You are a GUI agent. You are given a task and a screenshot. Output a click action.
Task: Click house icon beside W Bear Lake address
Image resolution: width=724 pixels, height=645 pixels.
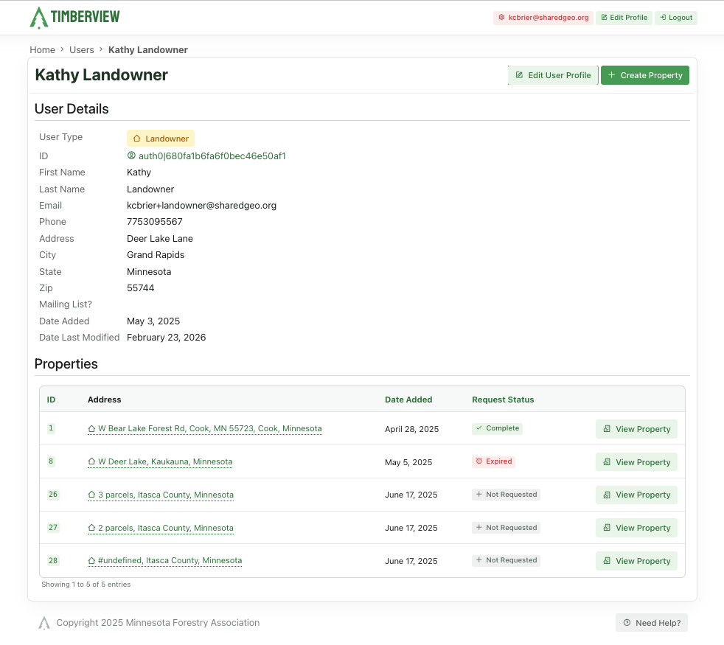(91, 429)
